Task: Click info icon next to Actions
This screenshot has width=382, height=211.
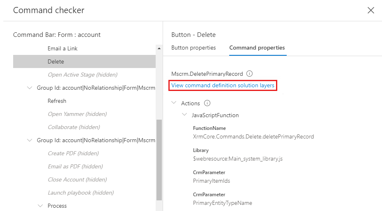Action: (207, 104)
